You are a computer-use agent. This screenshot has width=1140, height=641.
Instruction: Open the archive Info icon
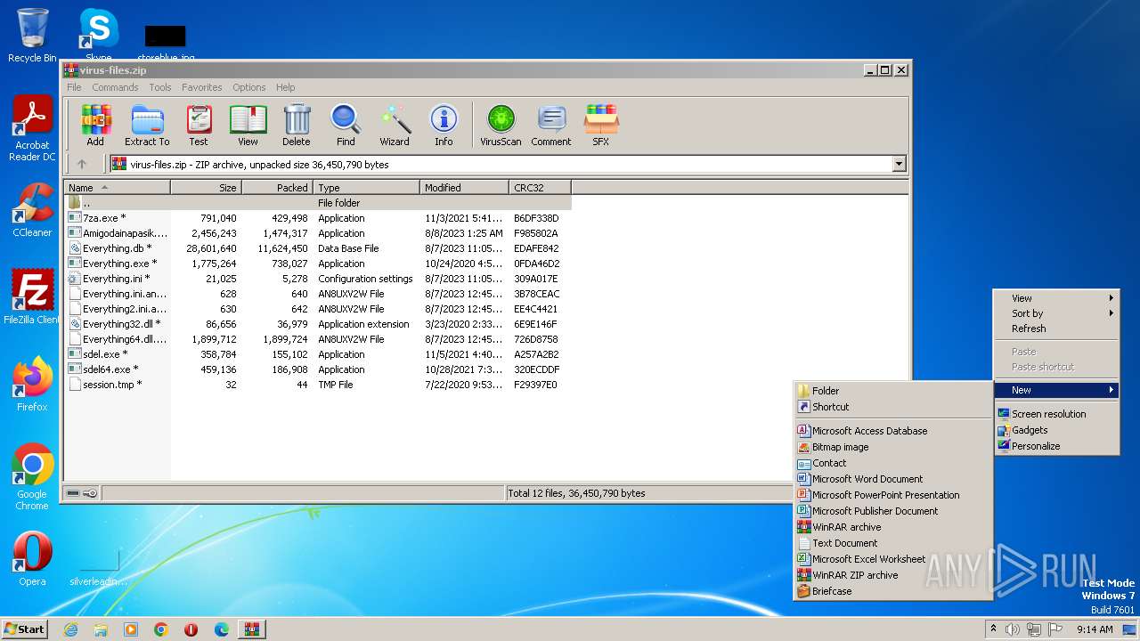444,126
